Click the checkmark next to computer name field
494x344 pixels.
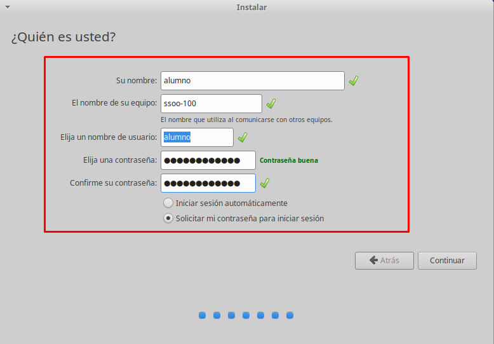271,104
